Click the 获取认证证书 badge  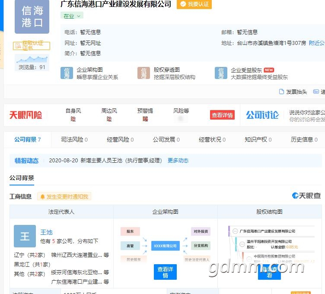[x=32, y=46]
